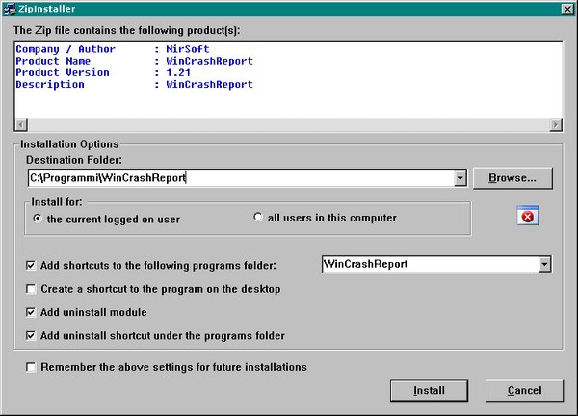
Task: Click the Description WinCrashReport line
Action: tap(135, 85)
